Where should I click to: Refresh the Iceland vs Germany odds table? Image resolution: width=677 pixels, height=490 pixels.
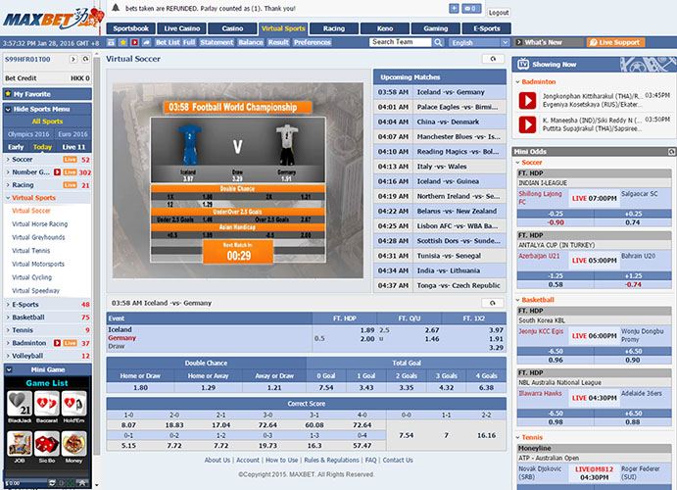click(493, 303)
